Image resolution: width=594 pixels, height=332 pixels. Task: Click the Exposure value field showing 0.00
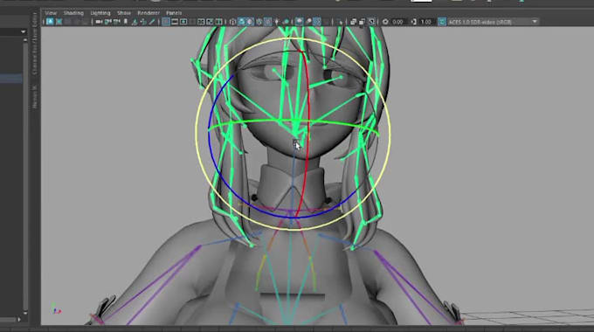point(398,22)
